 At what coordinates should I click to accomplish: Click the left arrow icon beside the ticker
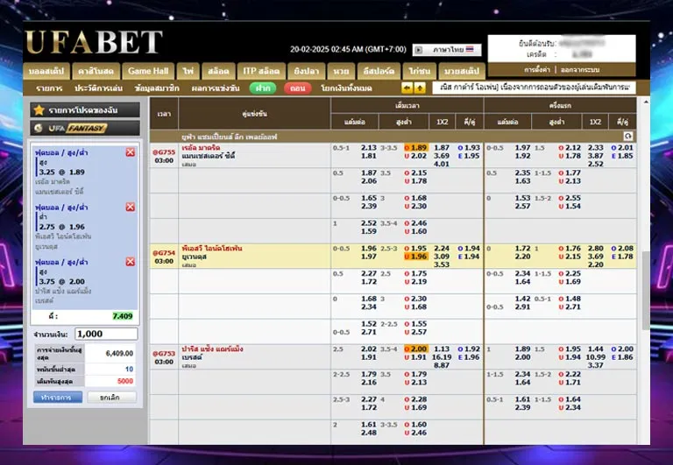(407, 88)
